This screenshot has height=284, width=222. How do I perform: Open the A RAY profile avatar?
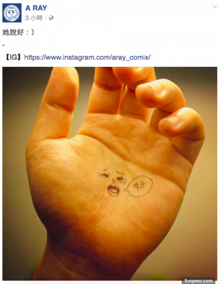(x=12, y=13)
